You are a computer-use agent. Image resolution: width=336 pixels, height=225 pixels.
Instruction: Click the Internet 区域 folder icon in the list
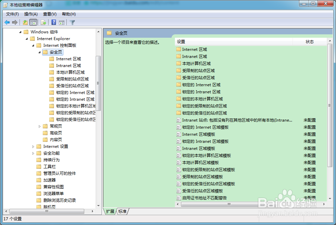(179, 49)
